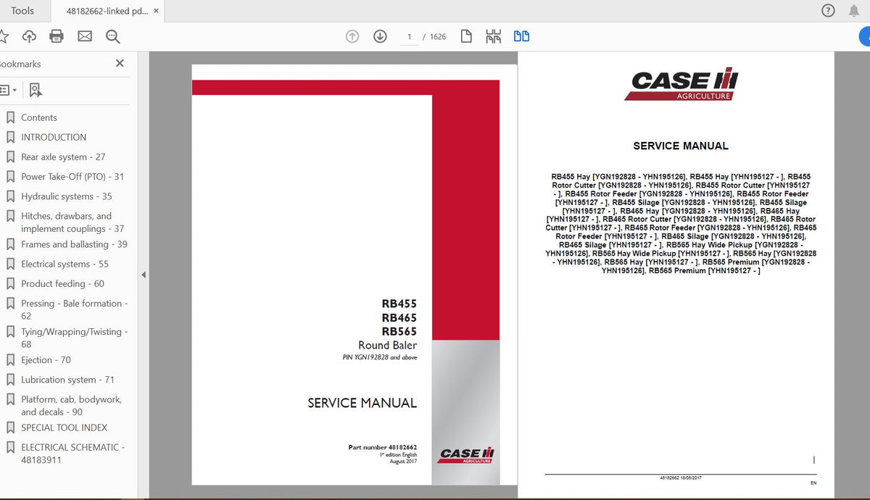Screen dimensions: 870x500
Task: Go to previous page arrow
Action: (352, 36)
